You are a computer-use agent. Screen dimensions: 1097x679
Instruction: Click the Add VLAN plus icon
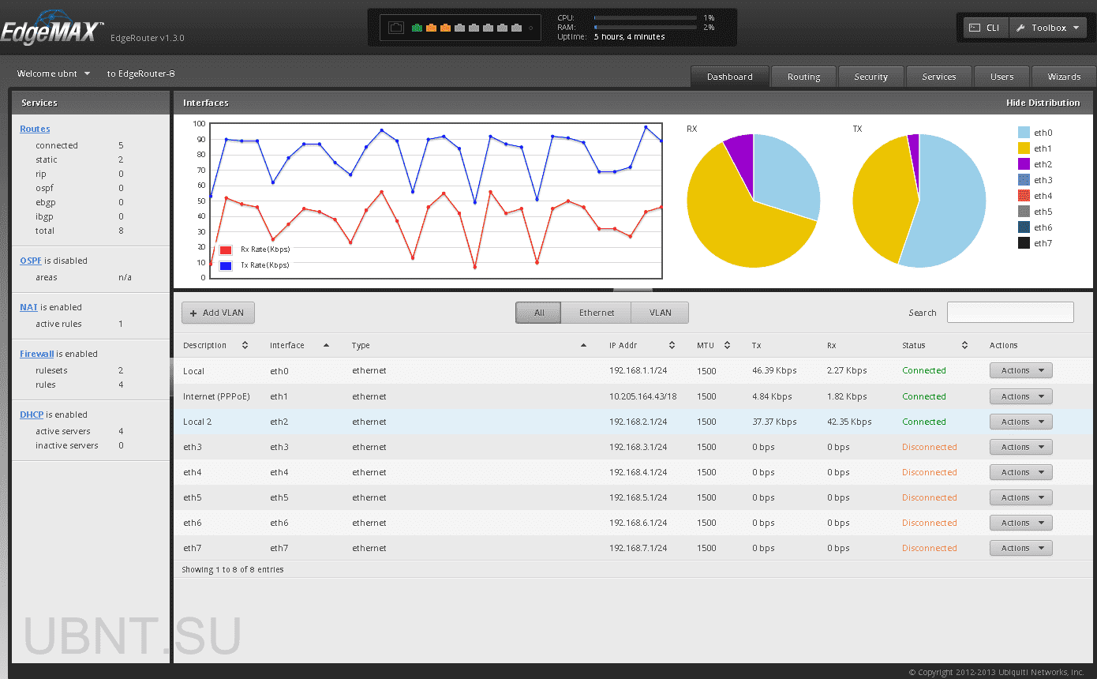[x=193, y=313]
